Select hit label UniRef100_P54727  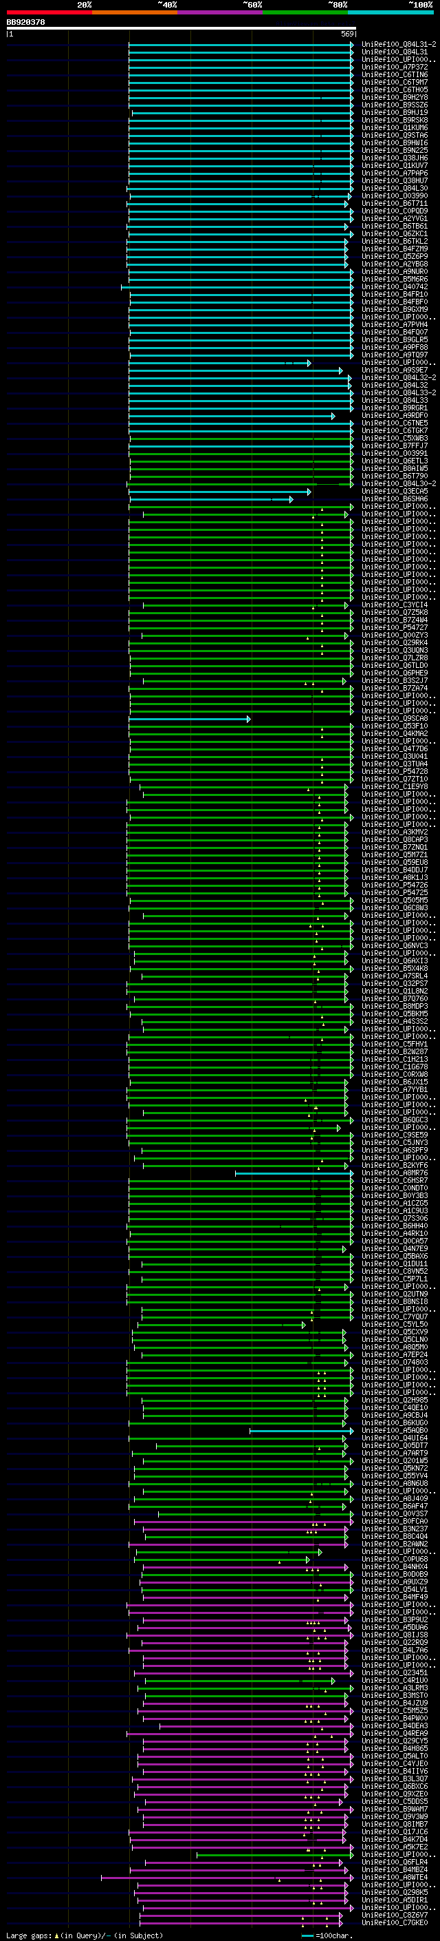point(395,628)
